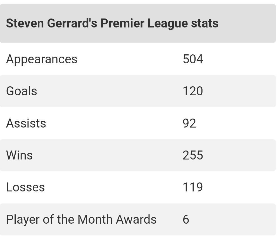This screenshot has width=278, height=236.
Task: Select the 'Goals' row label
Action: tap(22, 91)
